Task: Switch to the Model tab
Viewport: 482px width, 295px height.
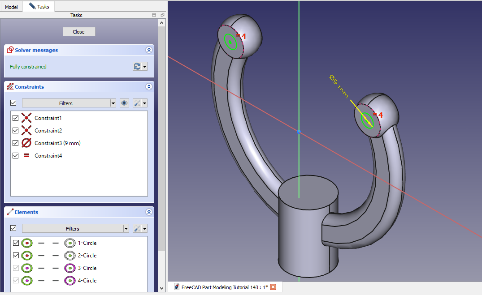Action: pos(11,7)
